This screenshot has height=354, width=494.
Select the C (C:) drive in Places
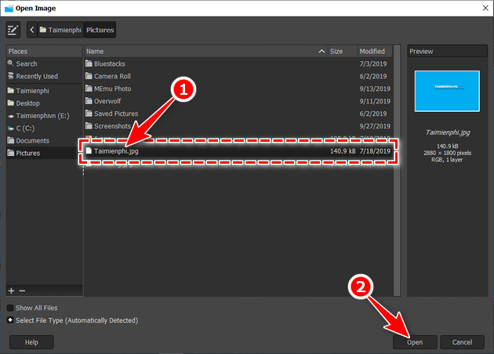click(x=28, y=128)
